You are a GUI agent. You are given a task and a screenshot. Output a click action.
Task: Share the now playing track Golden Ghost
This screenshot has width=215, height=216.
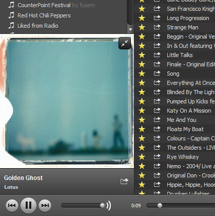click(x=124, y=181)
